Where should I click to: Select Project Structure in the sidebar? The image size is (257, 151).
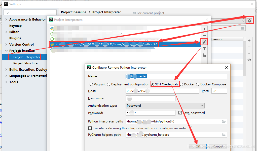(x=25, y=63)
